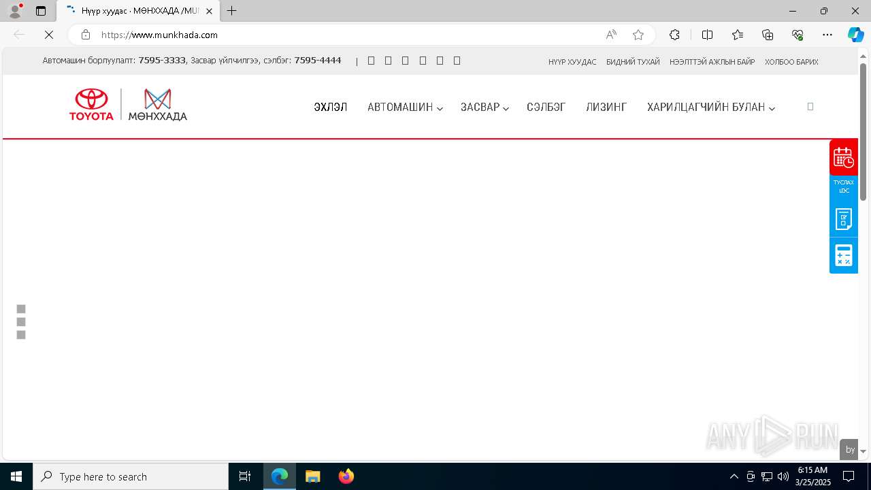Image resolution: width=871 pixels, height=490 pixels.
Task: Open a new browser tab
Action: pyautogui.click(x=232, y=11)
